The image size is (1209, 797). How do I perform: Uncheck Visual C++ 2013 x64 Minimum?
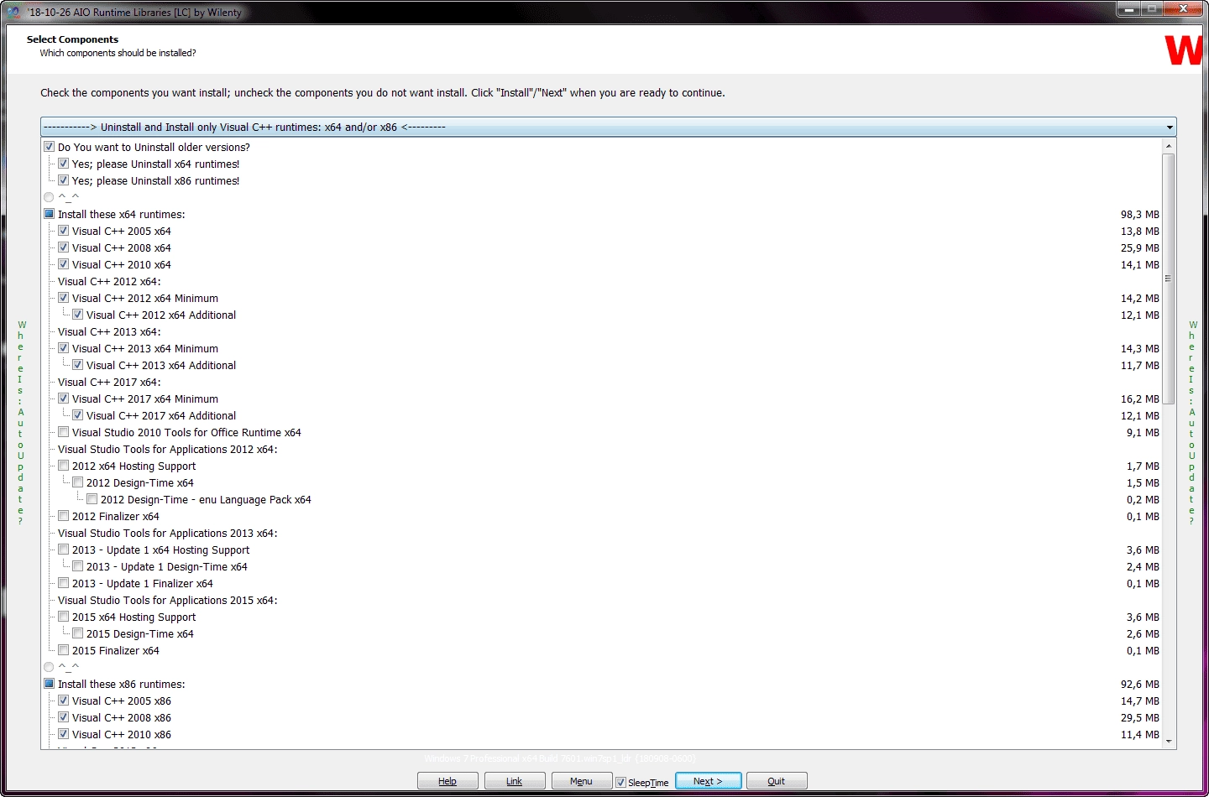(63, 348)
